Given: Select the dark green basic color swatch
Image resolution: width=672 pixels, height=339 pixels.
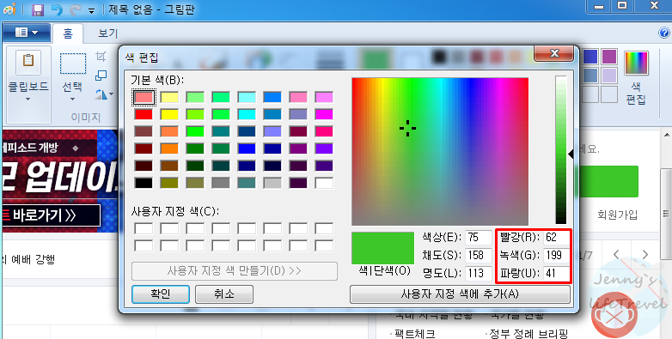Looking at the screenshot, I should 195,166.
